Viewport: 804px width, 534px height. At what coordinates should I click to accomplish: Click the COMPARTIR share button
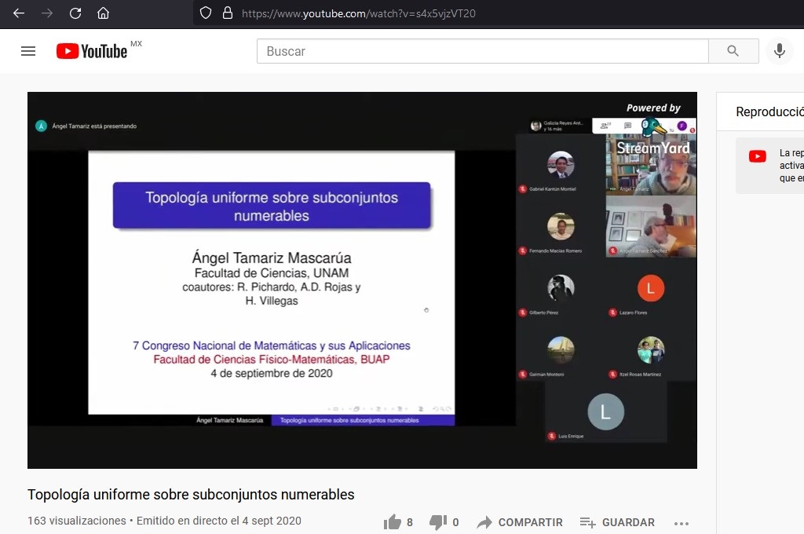click(520, 522)
